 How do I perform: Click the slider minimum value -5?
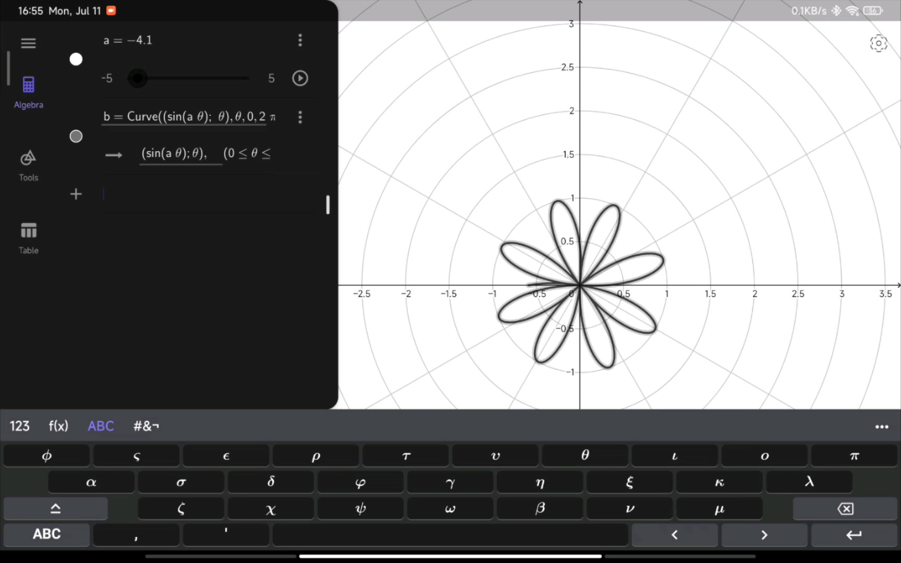107,78
